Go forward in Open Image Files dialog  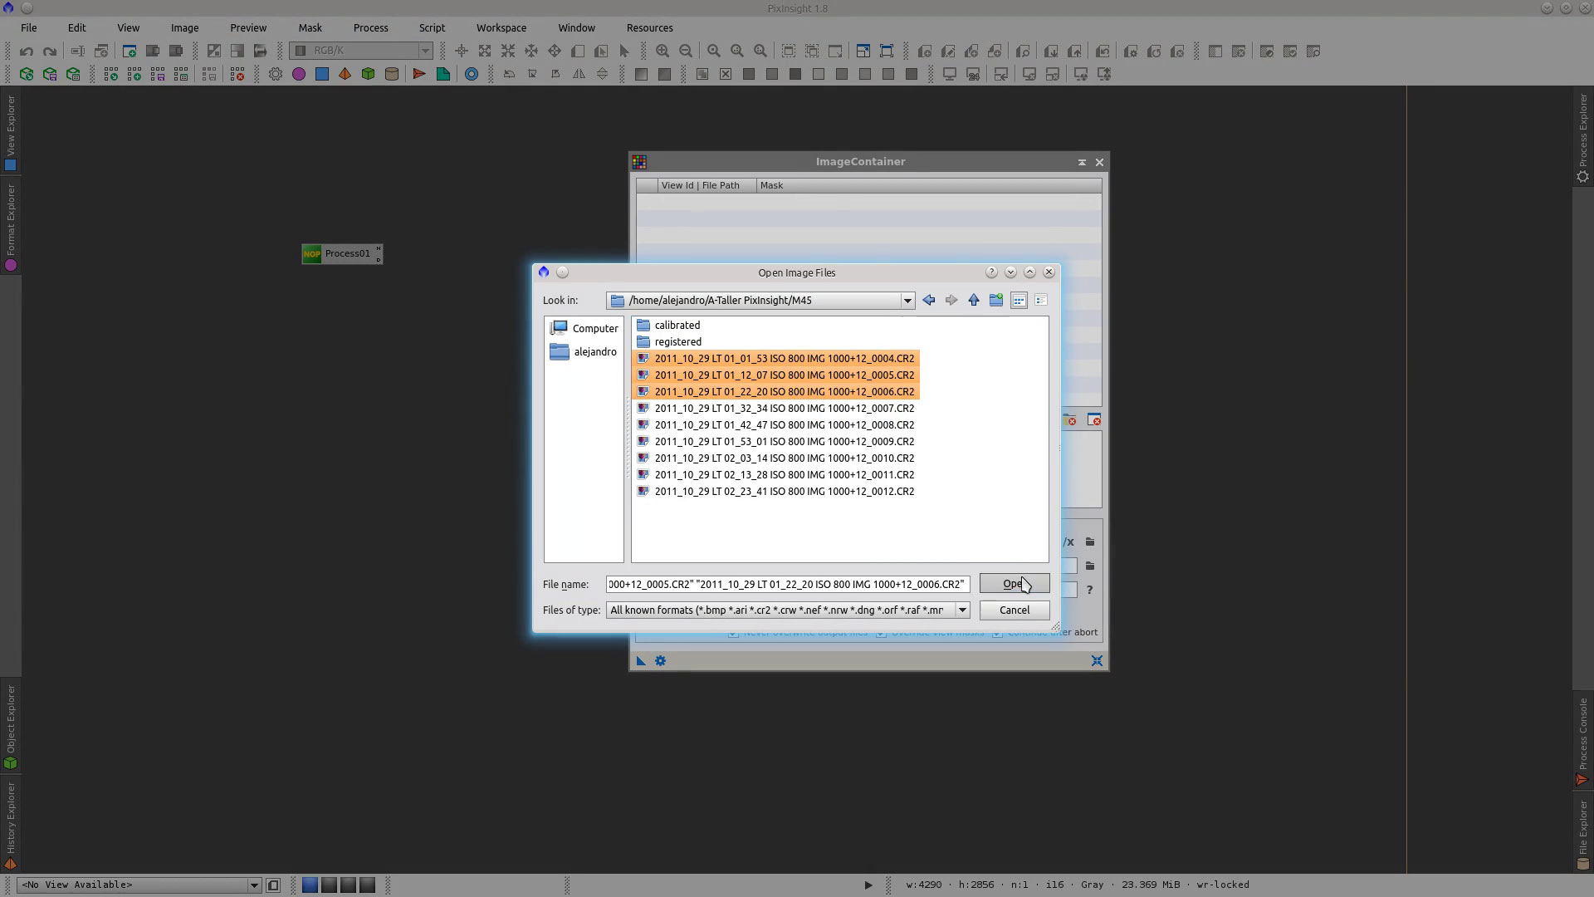pyautogui.click(x=951, y=301)
